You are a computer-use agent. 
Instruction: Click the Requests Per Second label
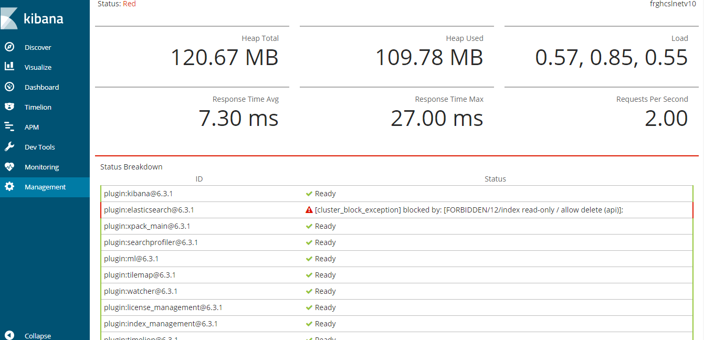[652, 99]
